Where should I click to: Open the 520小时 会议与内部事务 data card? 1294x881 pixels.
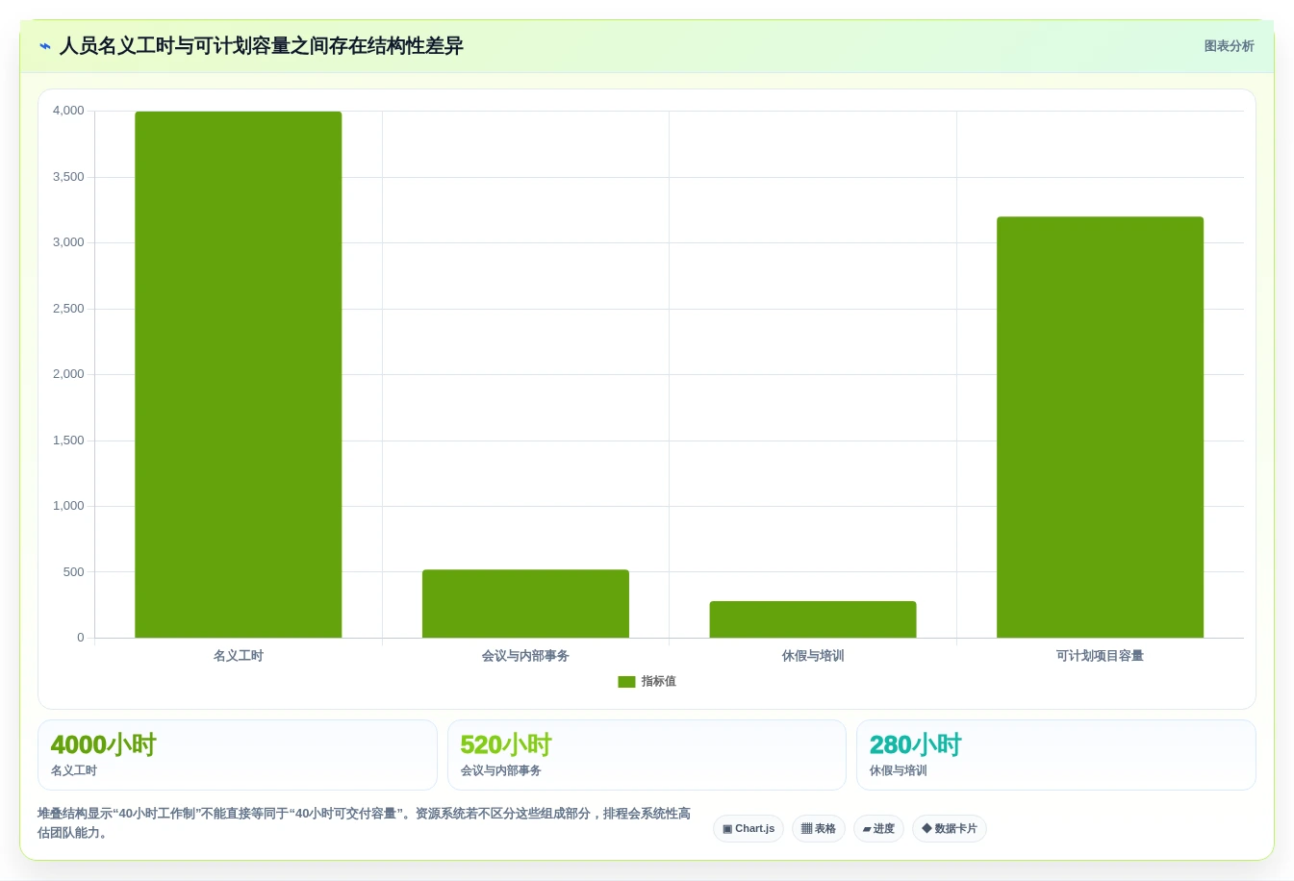coord(647,755)
